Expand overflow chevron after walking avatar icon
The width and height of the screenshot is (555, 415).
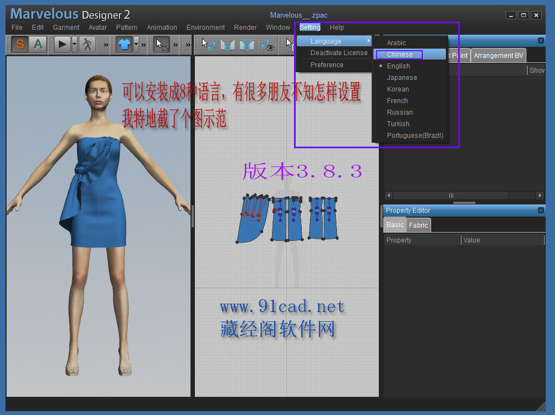click(x=106, y=45)
